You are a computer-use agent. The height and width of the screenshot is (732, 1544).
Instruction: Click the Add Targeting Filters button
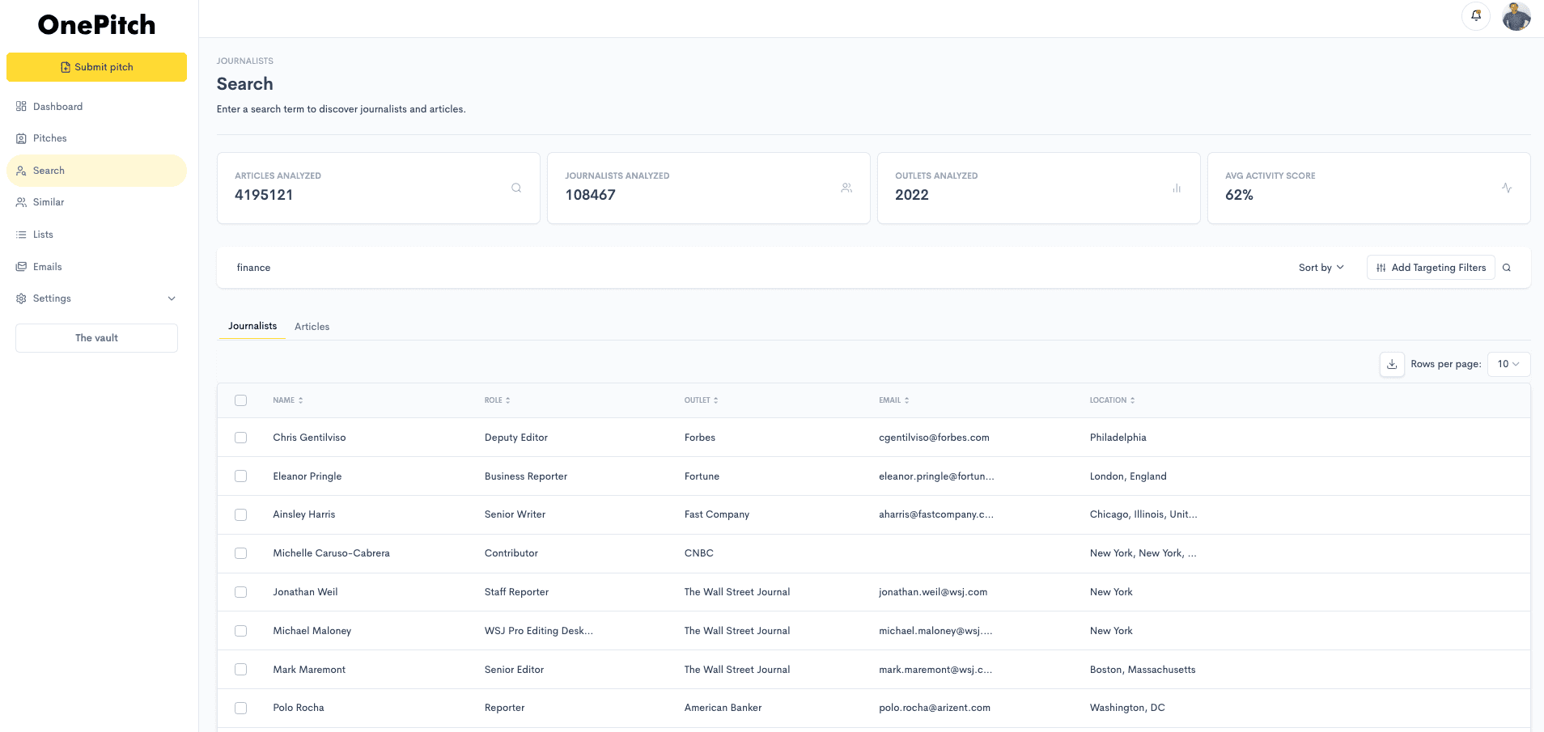click(1431, 268)
